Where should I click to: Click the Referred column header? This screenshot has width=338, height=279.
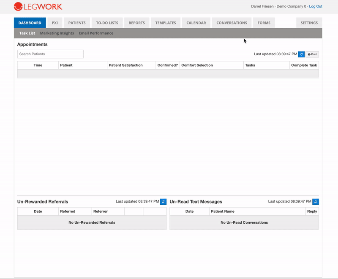pyautogui.click(x=75, y=211)
